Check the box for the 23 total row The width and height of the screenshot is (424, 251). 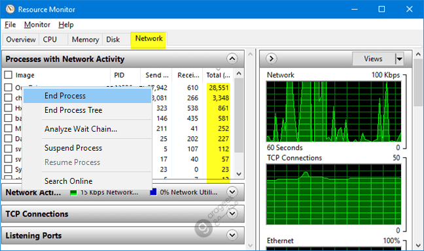[x=9, y=169]
